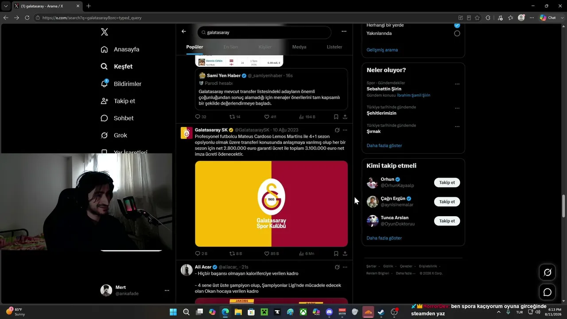Add this page to browser favorites

[477, 18]
